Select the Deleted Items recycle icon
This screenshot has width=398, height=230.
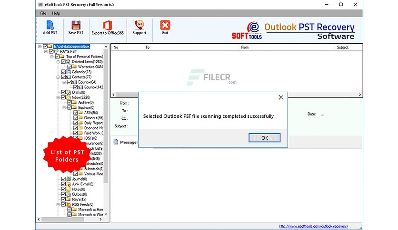click(x=68, y=62)
